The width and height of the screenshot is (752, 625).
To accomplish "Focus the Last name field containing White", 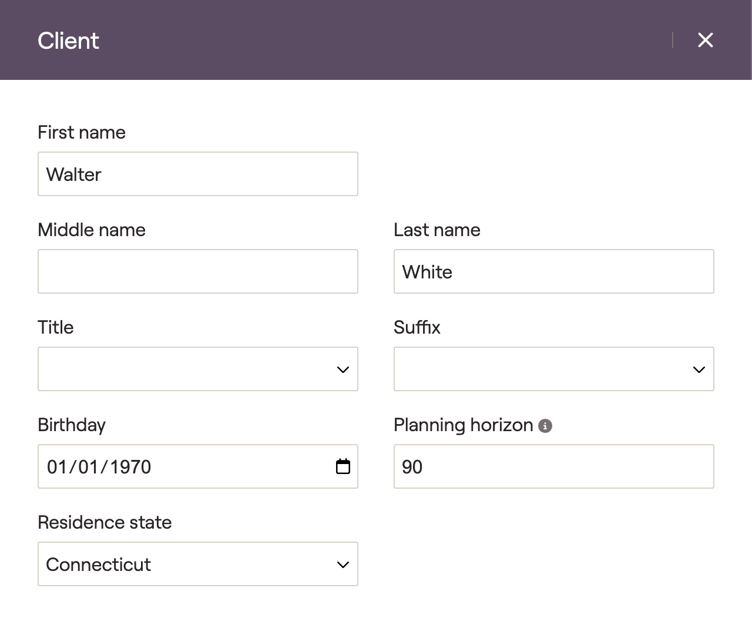I will (553, 272).
